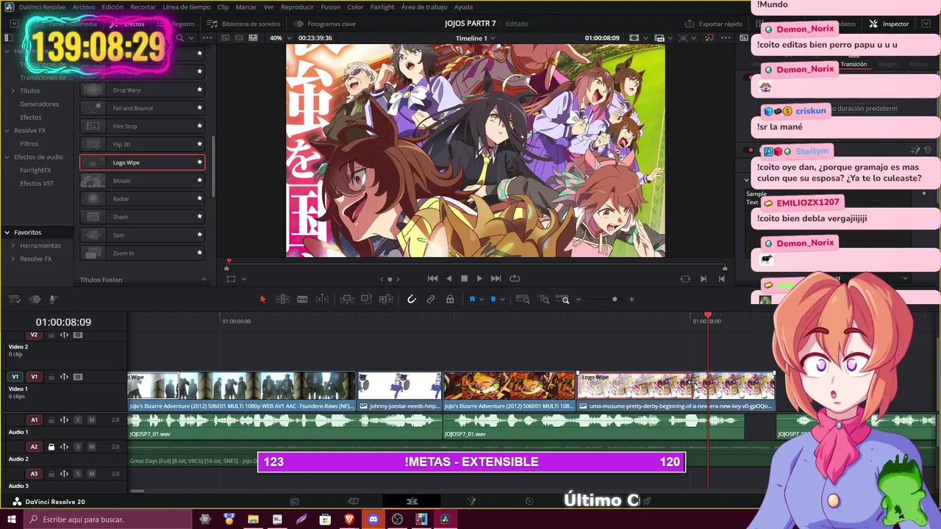Toggle timeline Snapping magnet icon
This screenshot has width=941, height=529.
[412, 299]
